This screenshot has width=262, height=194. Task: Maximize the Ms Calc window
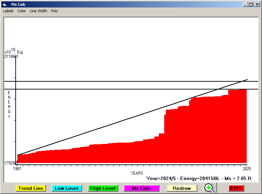251,4
